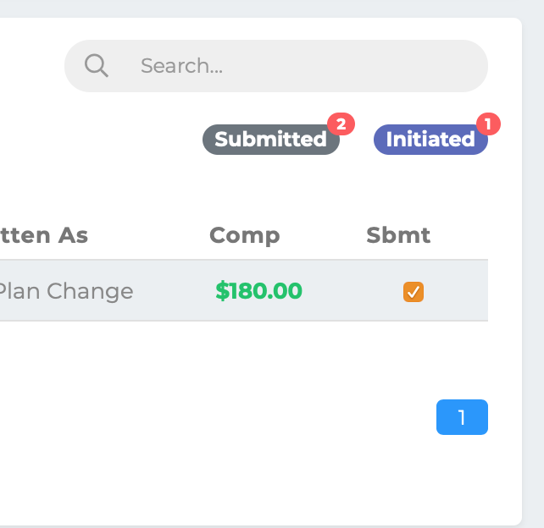Click the white checkmark in Sbmt column
This screenshot has width=544, height=528.
pyautogui.click(x=414, y=293)
